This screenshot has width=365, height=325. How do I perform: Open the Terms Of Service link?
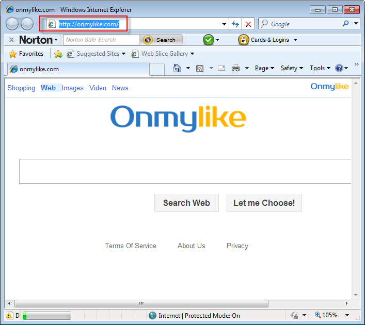tap(131, 246)
